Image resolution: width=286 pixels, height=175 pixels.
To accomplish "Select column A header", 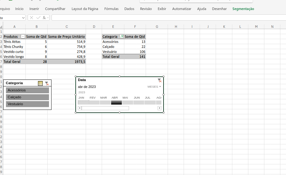I will point(14,27).
